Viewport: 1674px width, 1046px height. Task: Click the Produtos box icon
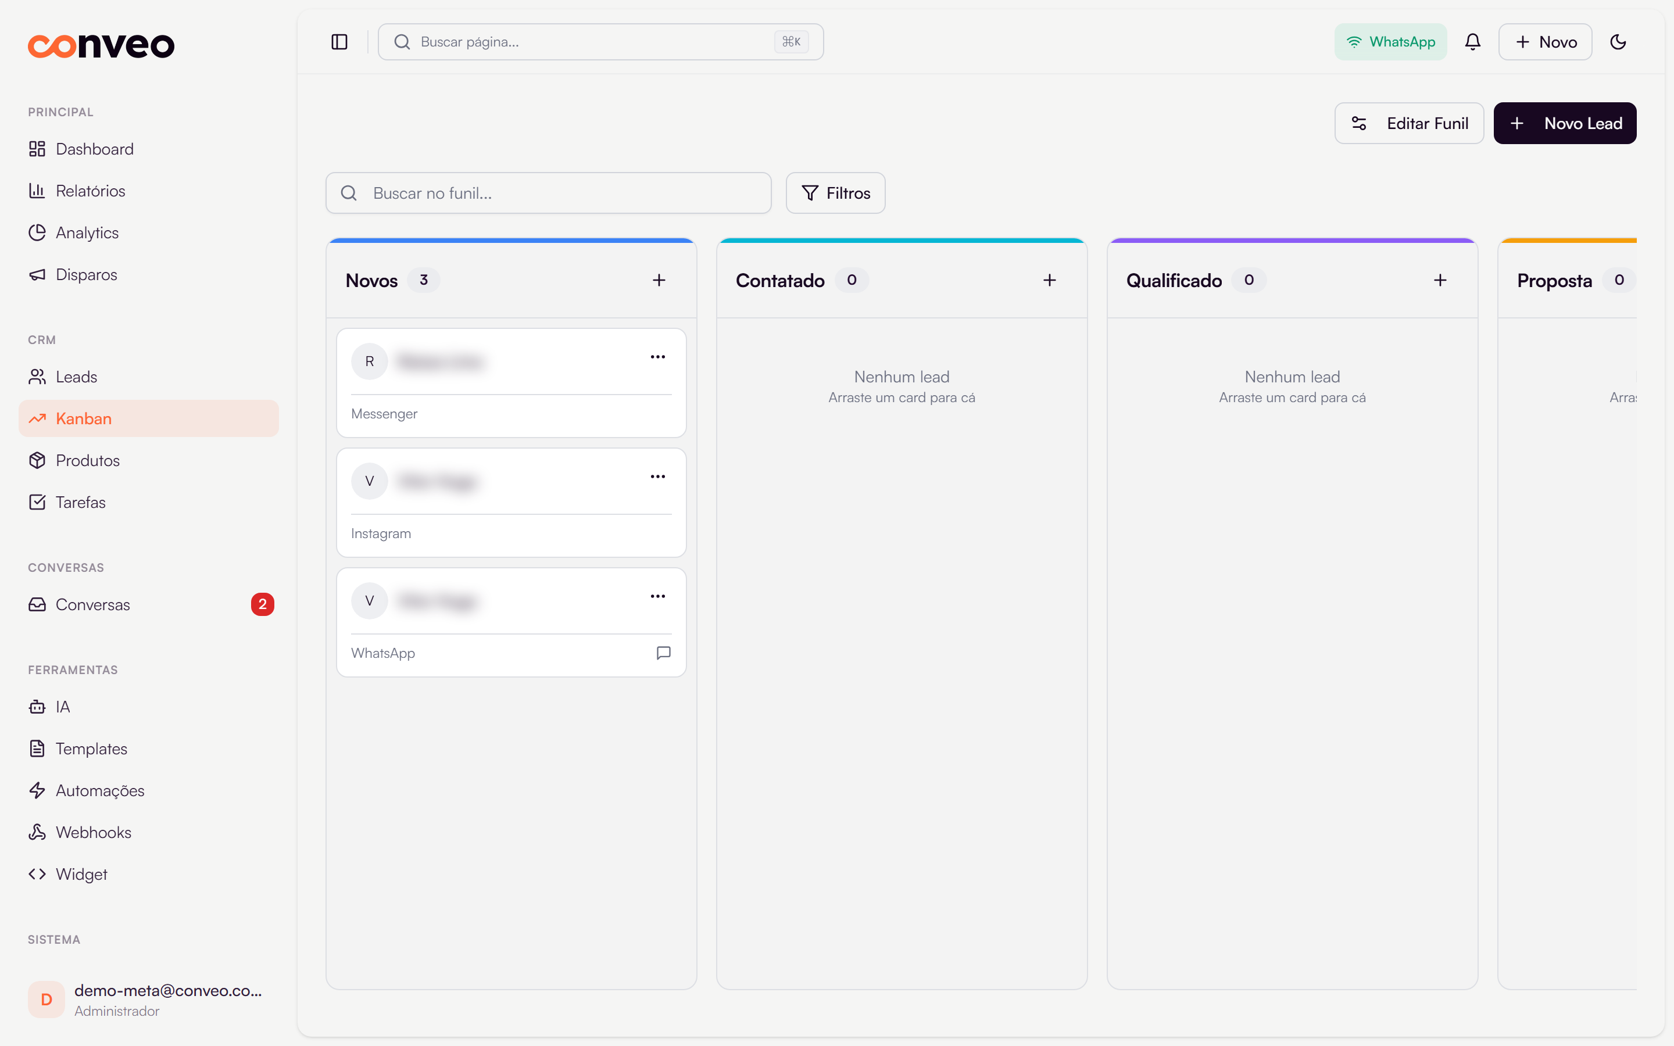(37, 460)
